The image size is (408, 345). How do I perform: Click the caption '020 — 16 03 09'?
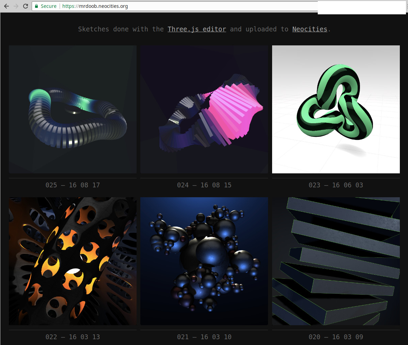click(x=336, y=337)
